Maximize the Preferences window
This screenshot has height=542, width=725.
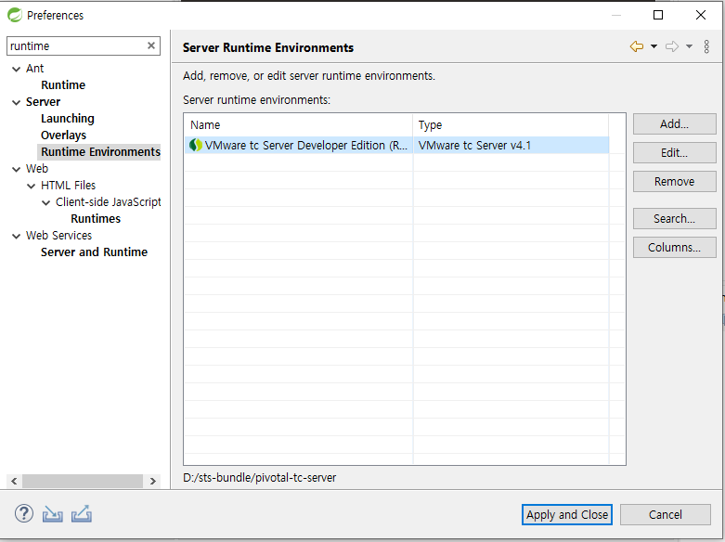pyautogui.click(x=658, y=15)
